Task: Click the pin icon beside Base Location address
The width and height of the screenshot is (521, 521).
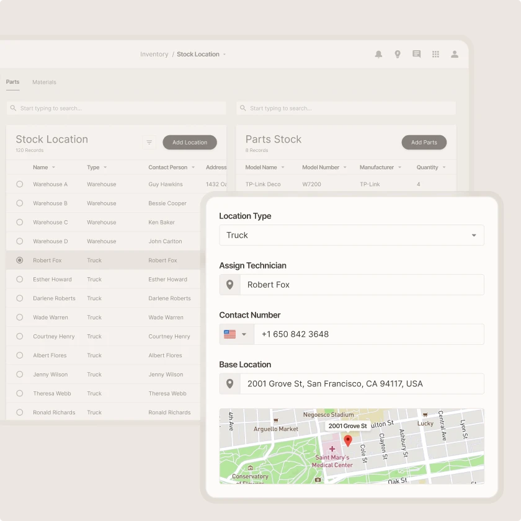Action: tap(229, 384)
